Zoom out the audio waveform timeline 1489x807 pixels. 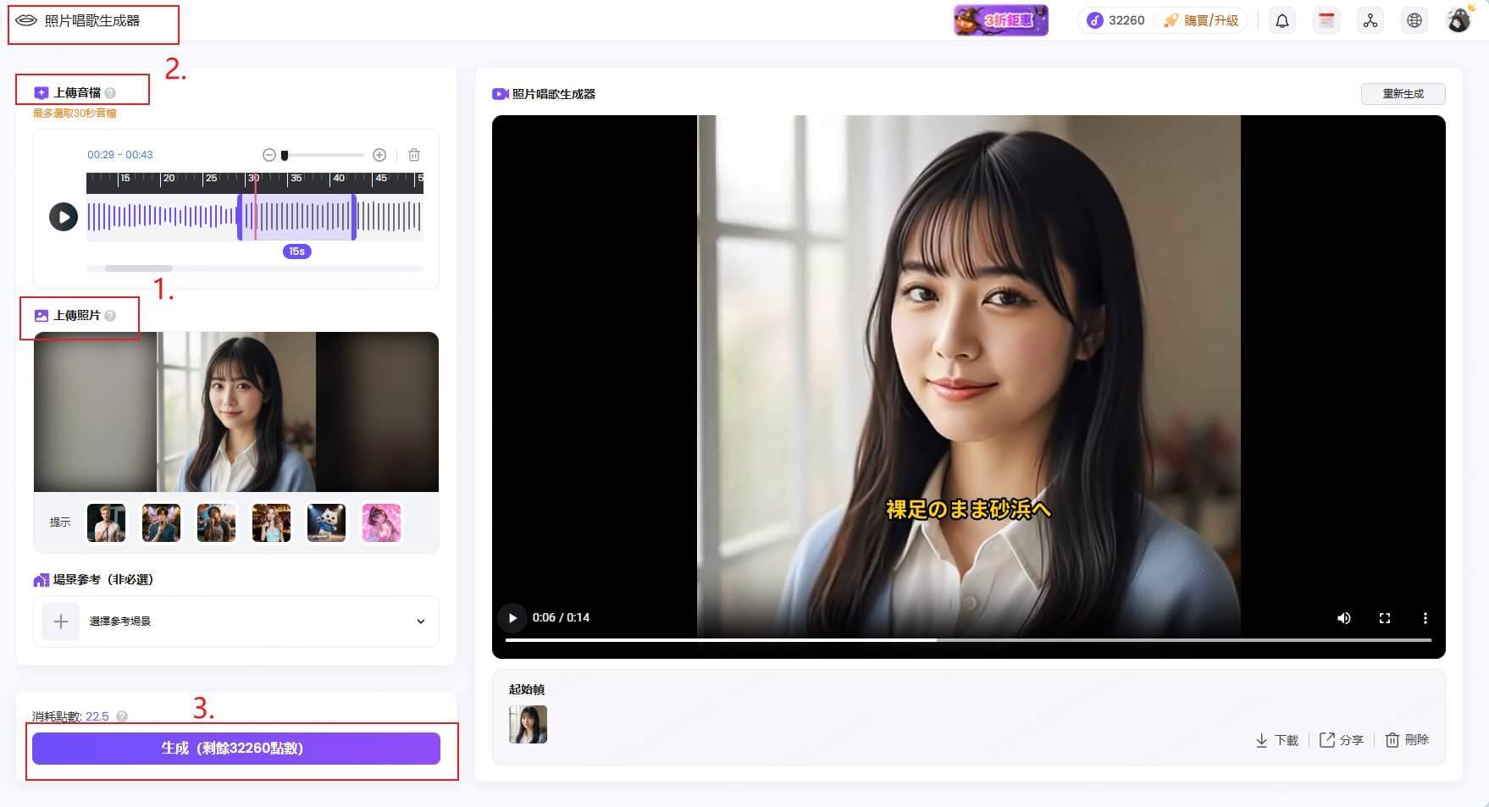[269, 155]
